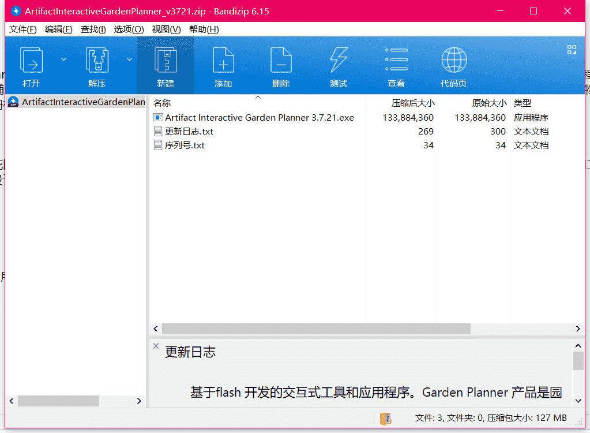Viewport: 590px width, 433px height.
Task: Minimize the Bandizip window
Action: (499, 11)
